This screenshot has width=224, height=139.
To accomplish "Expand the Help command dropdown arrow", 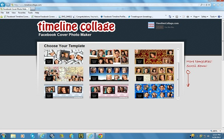I will (x=221, y=17).
